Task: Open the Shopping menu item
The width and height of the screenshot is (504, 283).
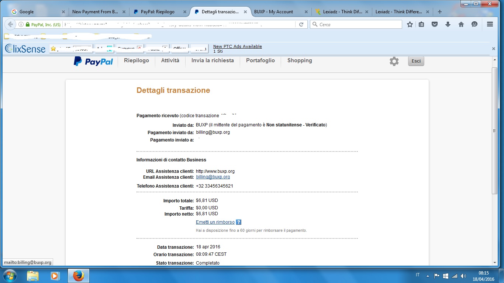Action: point(300,60)
